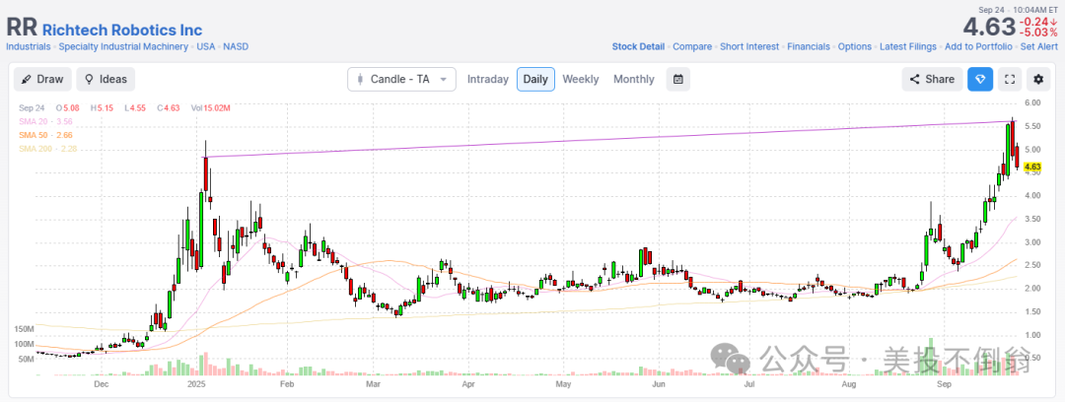Click Add to Portfolio
Viewport: 1065px width, 402px height.
(x=978, y=47)
